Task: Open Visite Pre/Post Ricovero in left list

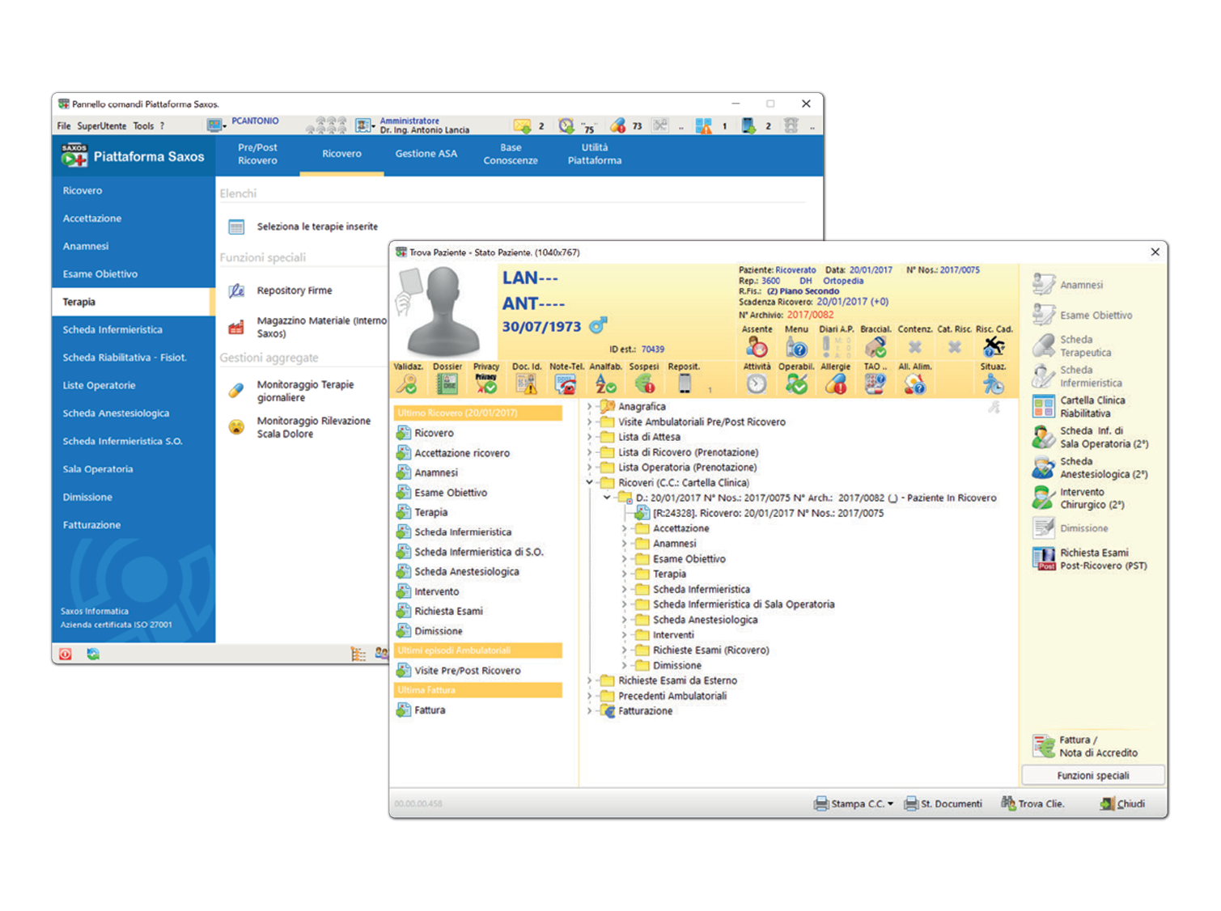Action: click(x=459, y=671)
